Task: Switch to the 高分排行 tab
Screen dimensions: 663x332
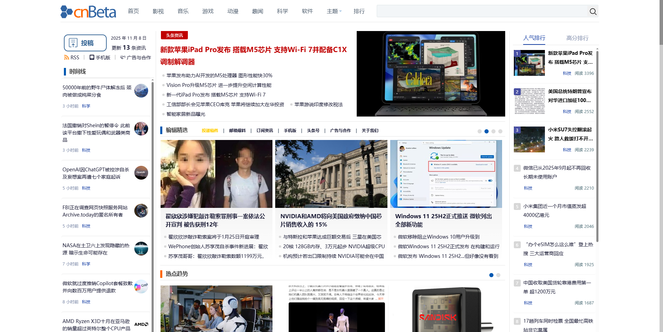Action: 578,38
